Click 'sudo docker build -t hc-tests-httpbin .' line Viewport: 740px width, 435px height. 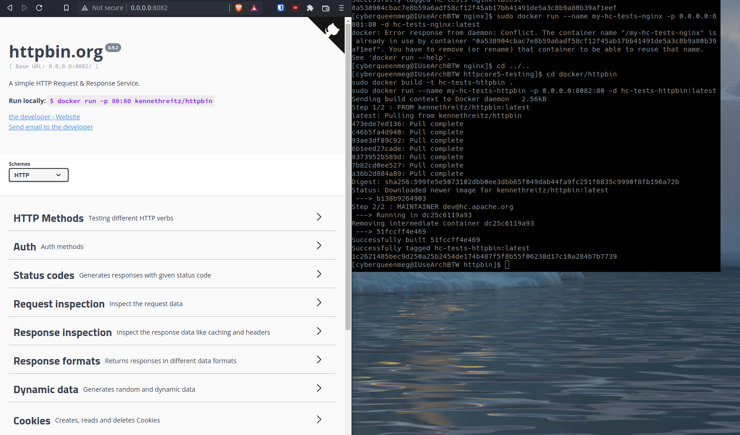[432, 82]
